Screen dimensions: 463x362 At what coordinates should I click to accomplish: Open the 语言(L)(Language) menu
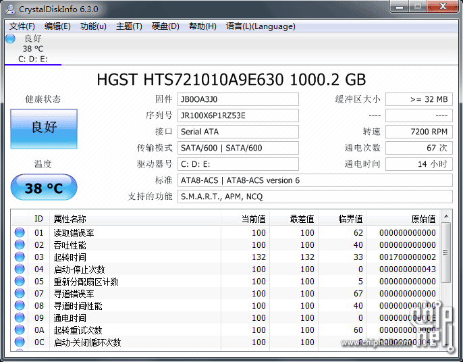(261, 26)
